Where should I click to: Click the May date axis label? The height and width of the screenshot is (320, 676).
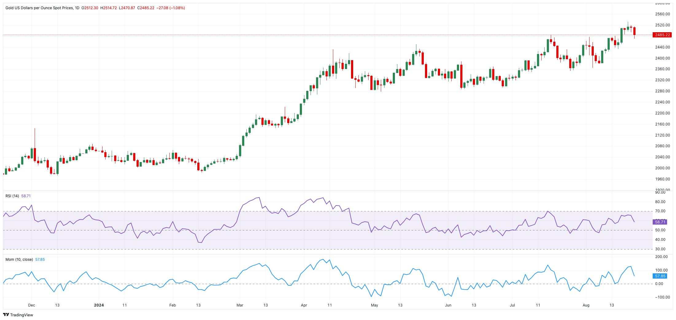point(374,305)
